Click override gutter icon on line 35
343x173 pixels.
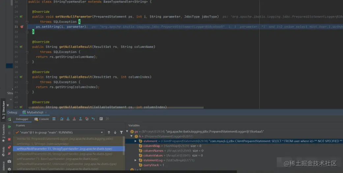point(21,47)
